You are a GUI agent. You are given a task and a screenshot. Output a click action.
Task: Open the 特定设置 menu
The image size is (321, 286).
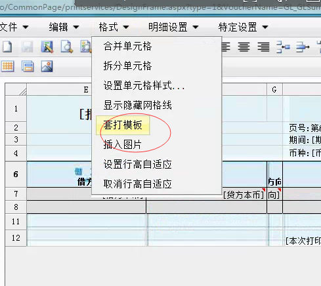click(x=243, y=27)
